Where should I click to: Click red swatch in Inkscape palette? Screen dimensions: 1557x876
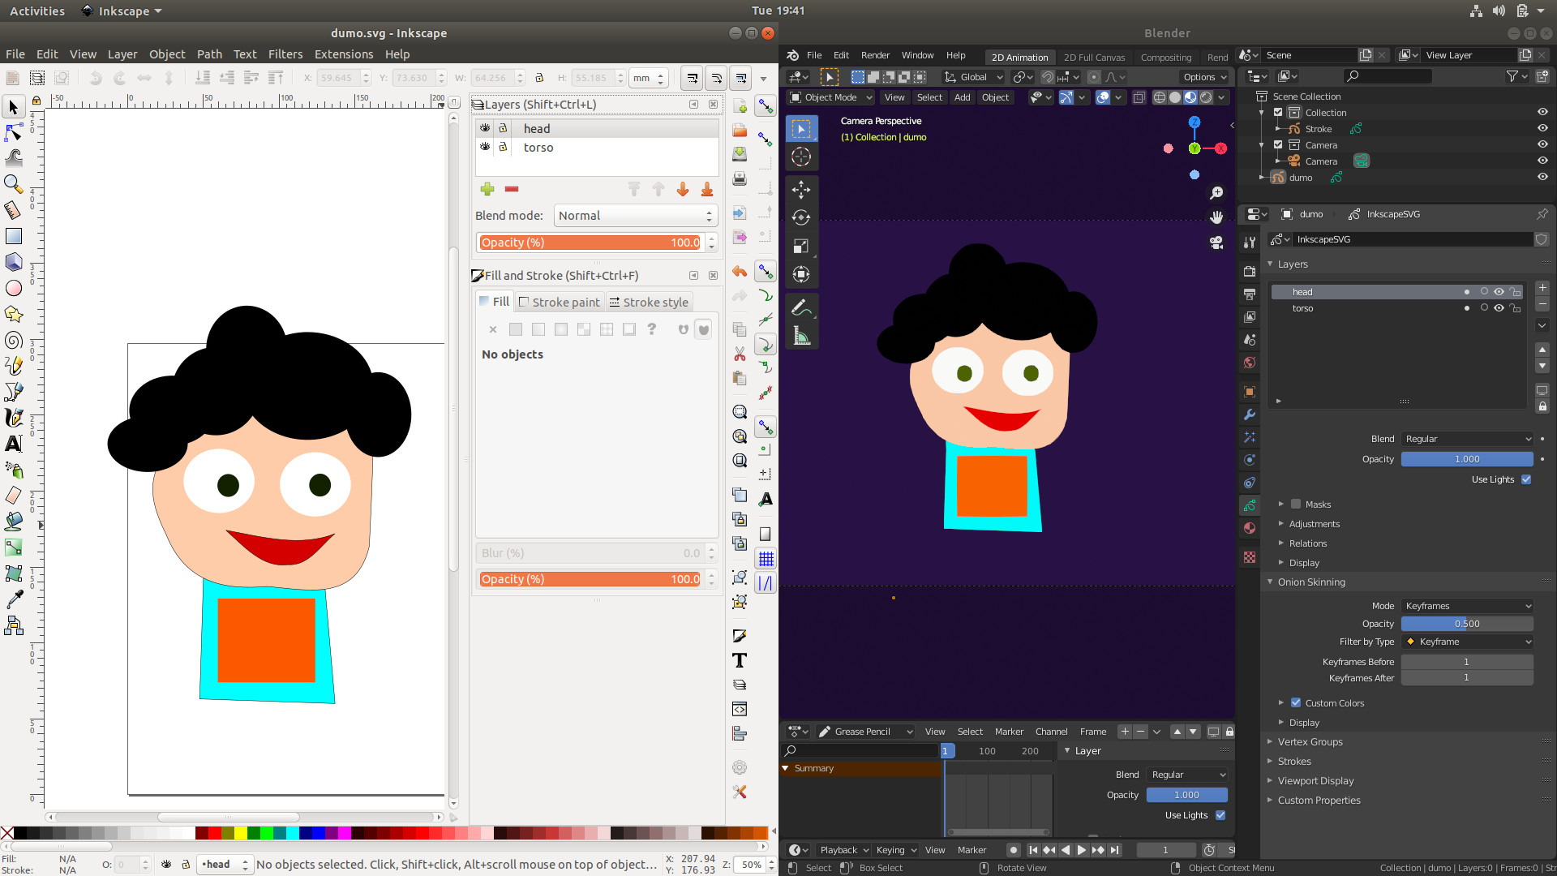pos(215,833)
